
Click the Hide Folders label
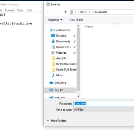pos(59,121)
